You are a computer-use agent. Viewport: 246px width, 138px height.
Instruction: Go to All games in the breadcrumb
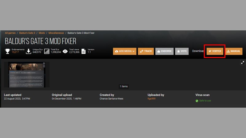[11, 33]
